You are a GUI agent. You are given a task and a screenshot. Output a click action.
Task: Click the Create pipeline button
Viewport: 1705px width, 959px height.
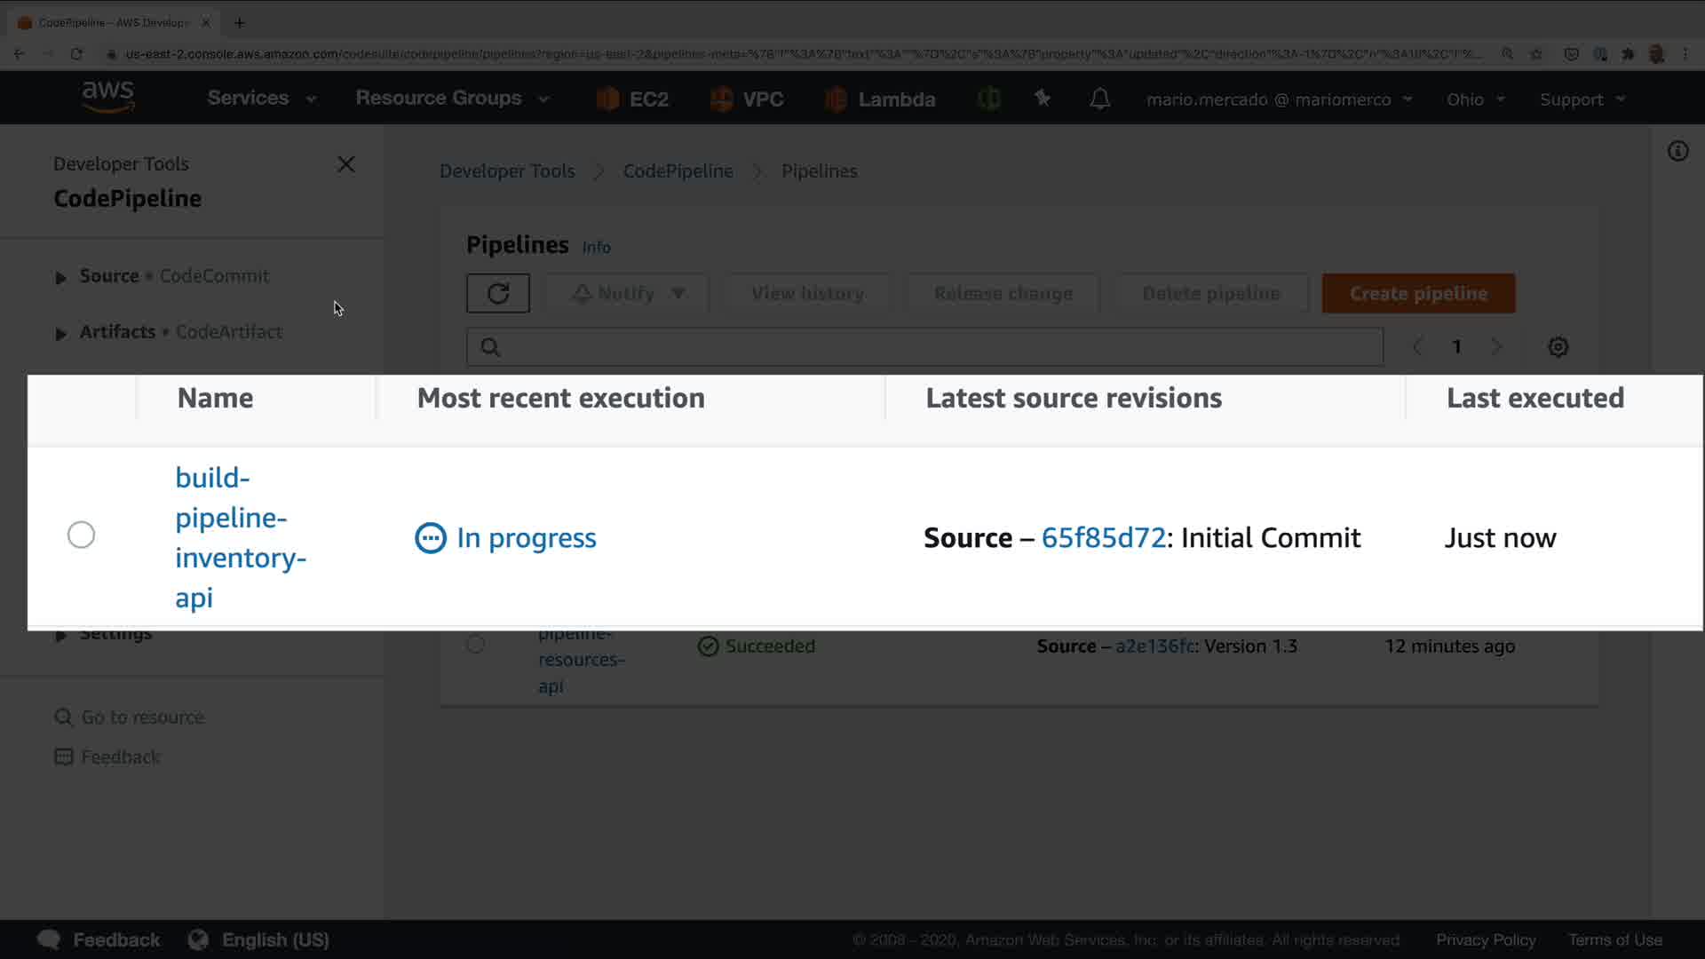pyautogui.click(x=1417, y=293)
